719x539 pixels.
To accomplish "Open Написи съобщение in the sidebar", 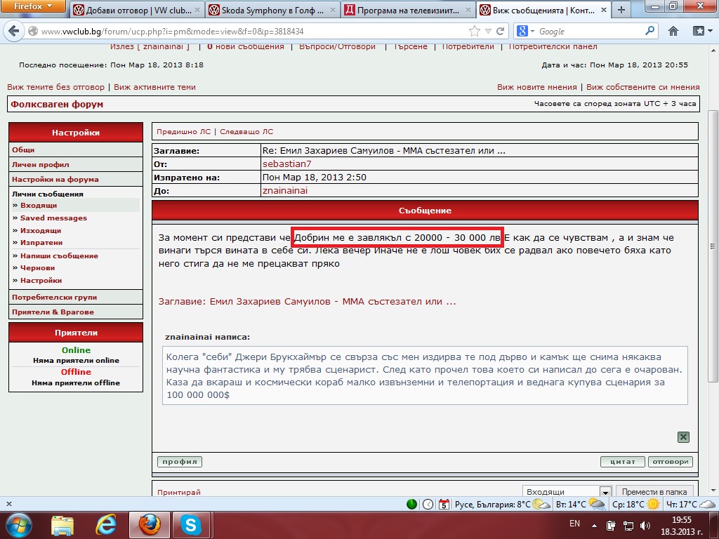I will [59, 255].
